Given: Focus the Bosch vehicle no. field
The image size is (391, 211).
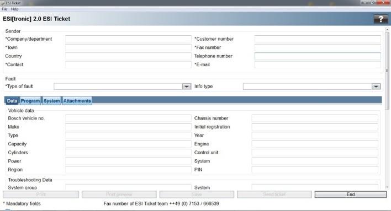Looking at the screenshot, I should (128, 118).
